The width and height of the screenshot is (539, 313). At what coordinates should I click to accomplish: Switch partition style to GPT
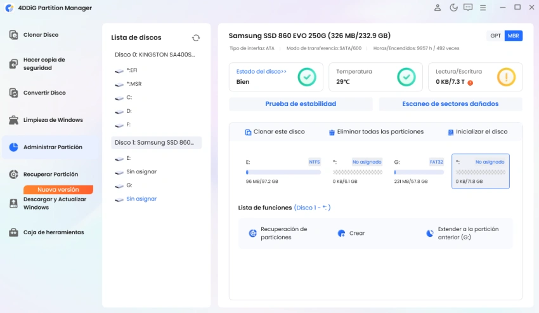(495, 36)
